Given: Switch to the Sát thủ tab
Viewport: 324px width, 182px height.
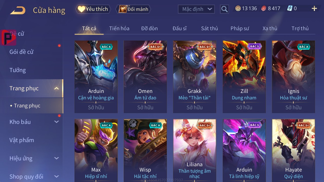Looking at the screenshot, I should click(x=209, y=28).
